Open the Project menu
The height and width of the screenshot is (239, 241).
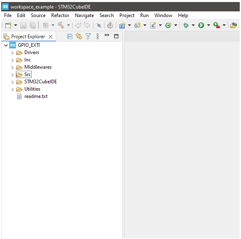pos(127,15)
